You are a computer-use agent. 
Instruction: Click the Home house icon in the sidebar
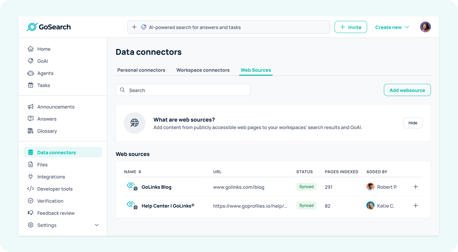pyautogui.click(x=31, y=49)
